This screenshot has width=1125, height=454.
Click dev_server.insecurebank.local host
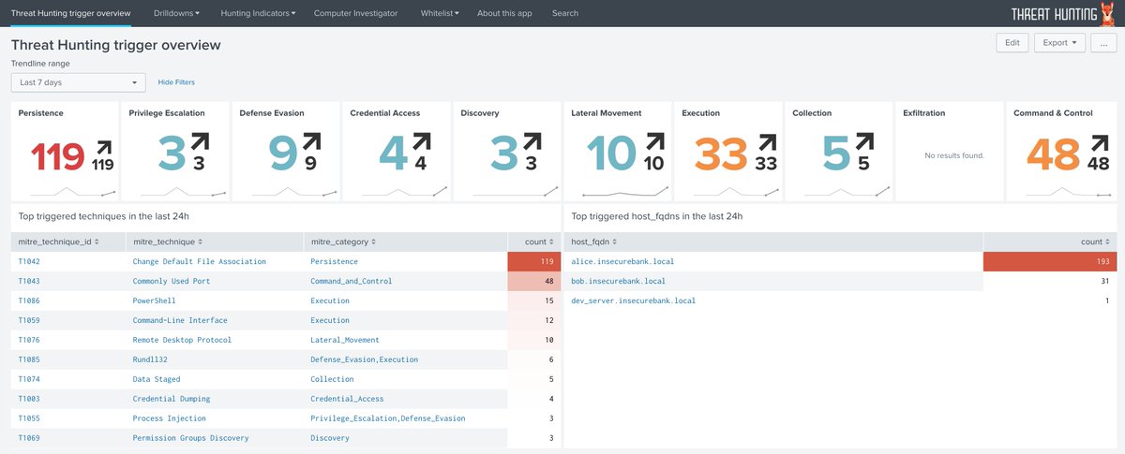(634, 300)
